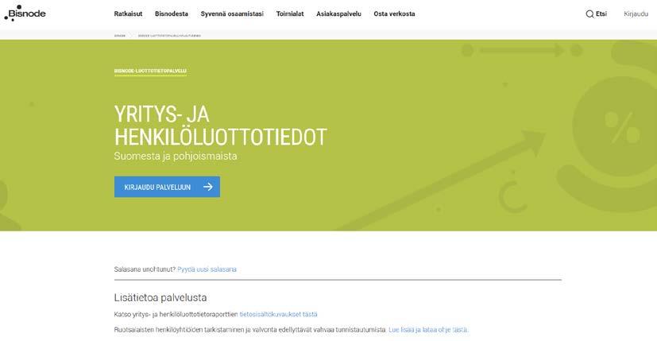Click the Lisätietoa palvelusta heading
The width and height of the screenshot is (657, 341).
tap(160, 298)
